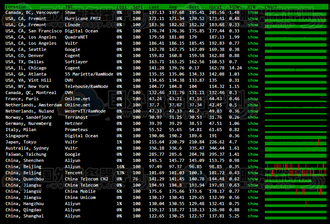Click the Location column header
The width and height of the screenshot is (330, 224).
point(15,7)
